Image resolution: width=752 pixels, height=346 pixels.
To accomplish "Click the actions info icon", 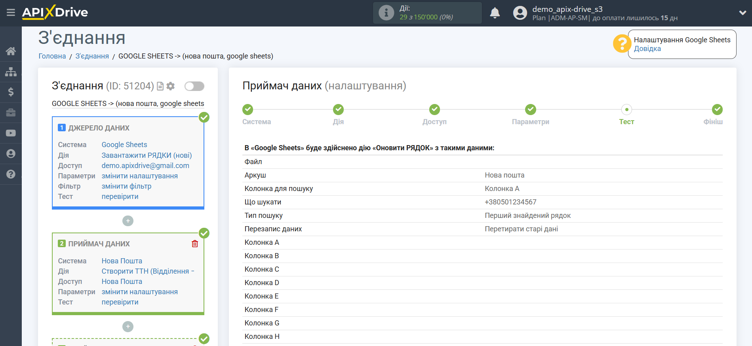I will pos(386,13).
